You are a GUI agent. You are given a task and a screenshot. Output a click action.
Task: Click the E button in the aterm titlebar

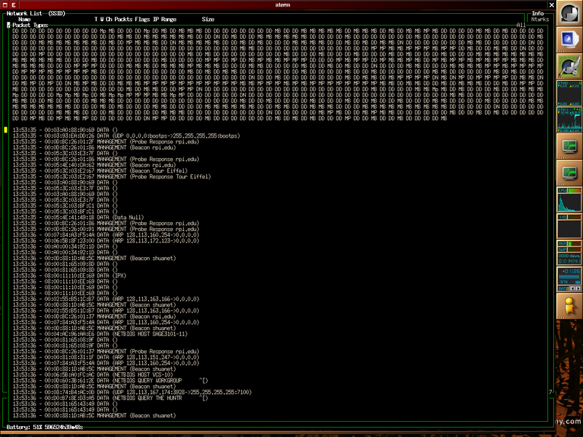13,5
